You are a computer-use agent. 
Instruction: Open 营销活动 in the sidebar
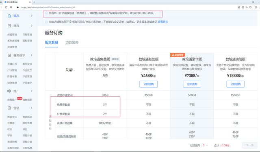click(x=27, y=117)
